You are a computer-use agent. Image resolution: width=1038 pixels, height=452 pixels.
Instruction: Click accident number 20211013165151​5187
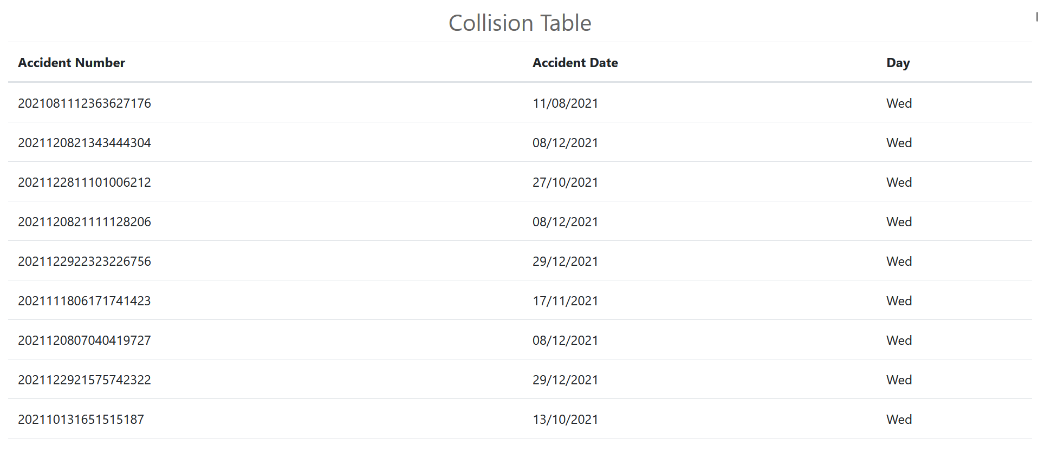[81, 420]
